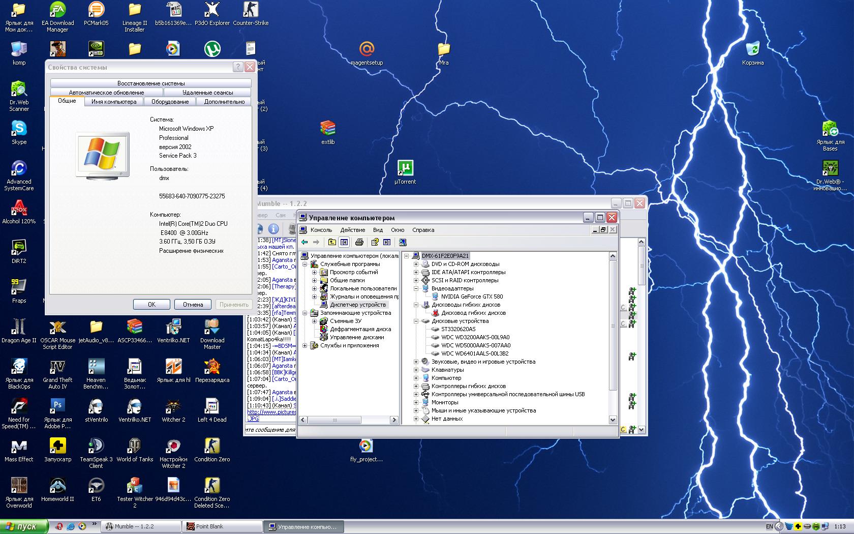This screenshot has width=854, height=534.
Task: Click the Scan for hardware changes toolbar icon
Action: (403, 242)
